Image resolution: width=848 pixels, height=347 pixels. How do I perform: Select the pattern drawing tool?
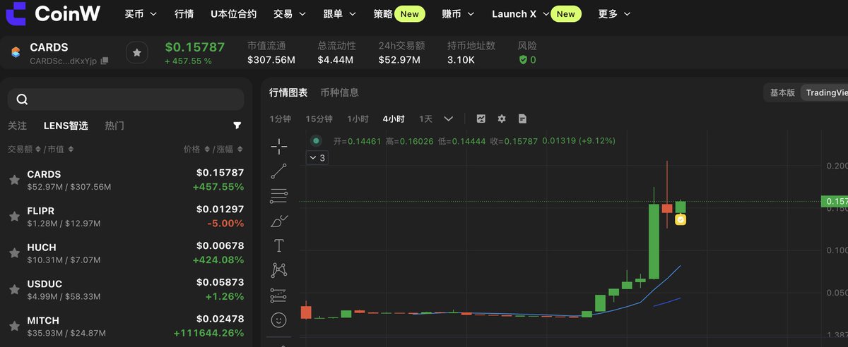(x=279, y=270)
